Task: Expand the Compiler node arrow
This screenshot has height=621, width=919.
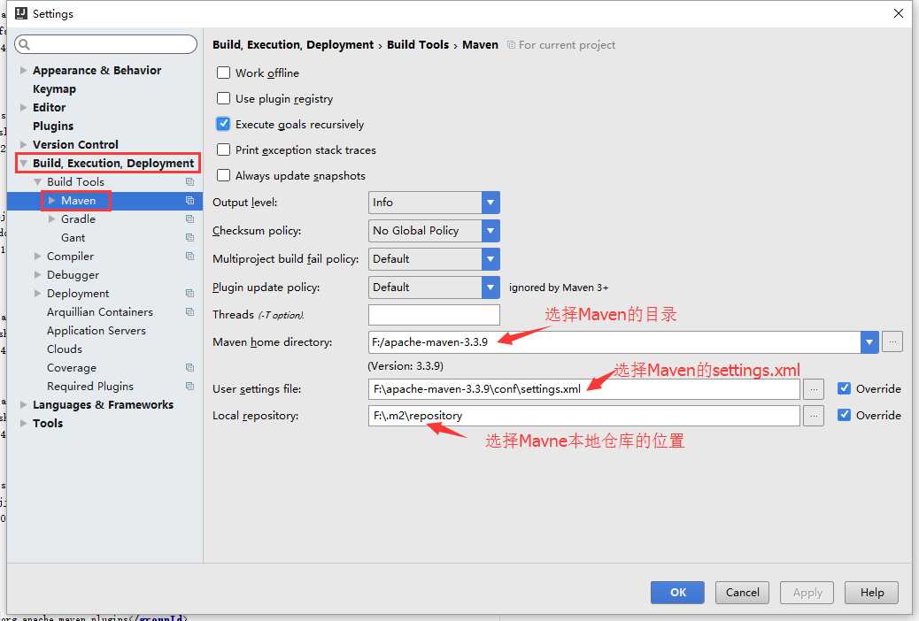Action: click(37, 256)
